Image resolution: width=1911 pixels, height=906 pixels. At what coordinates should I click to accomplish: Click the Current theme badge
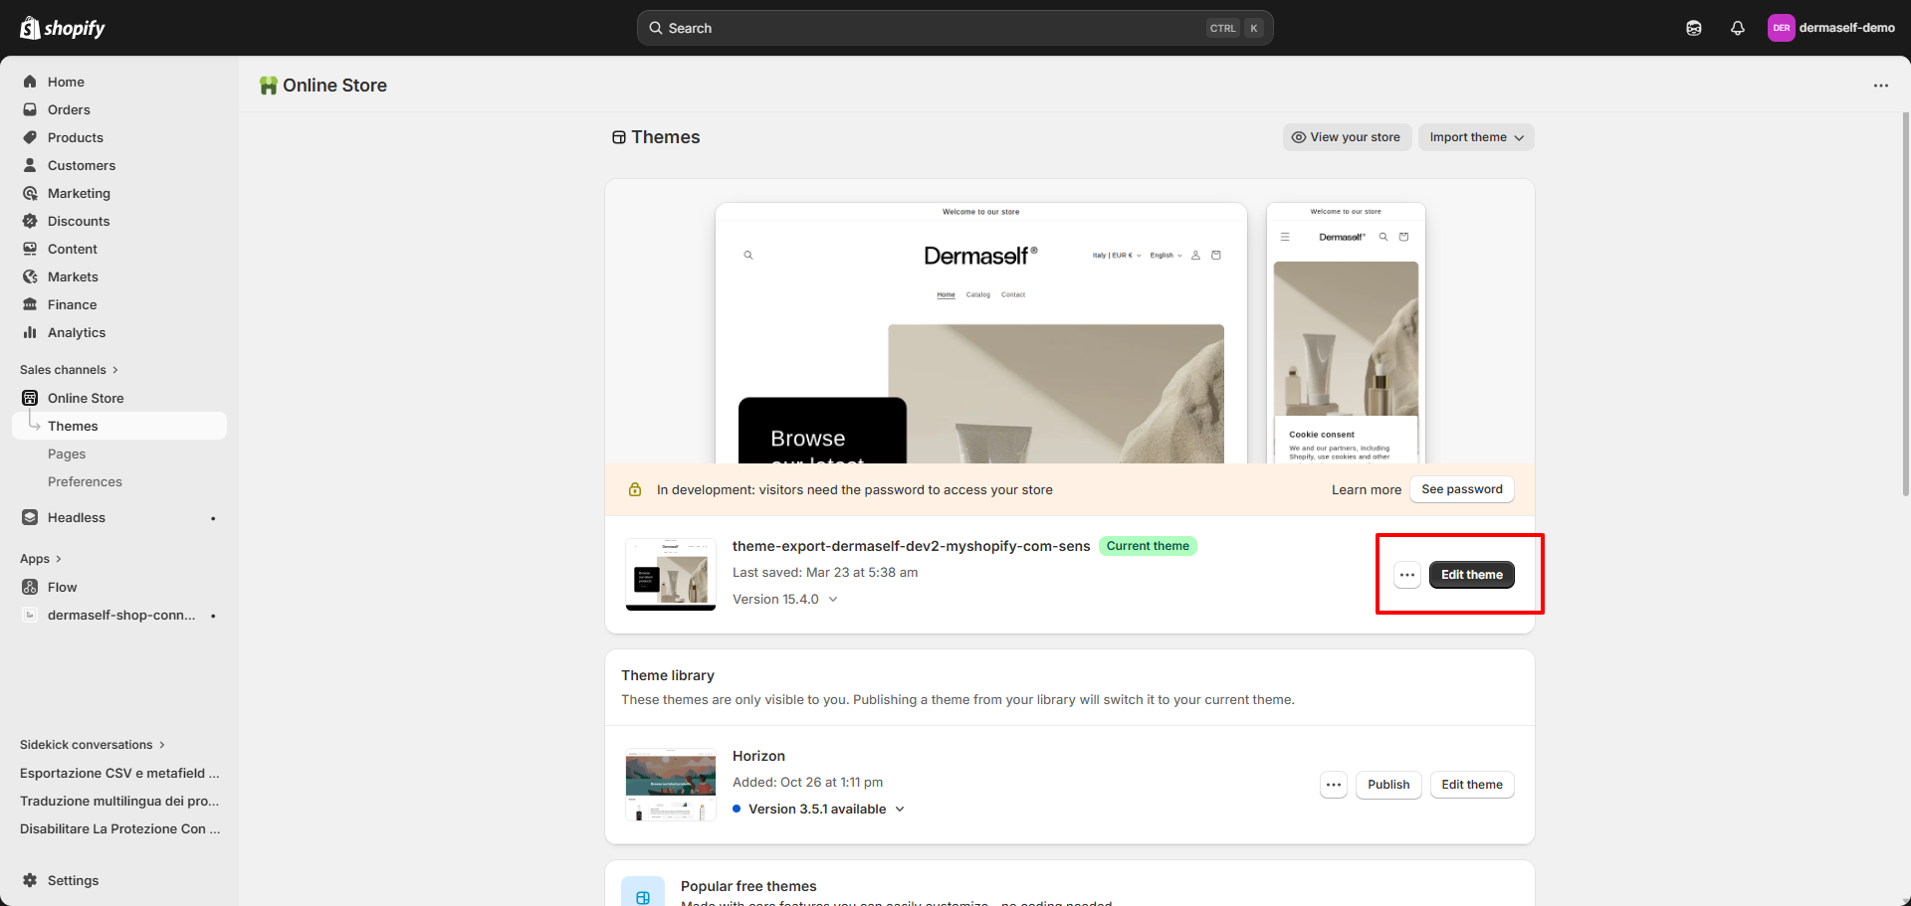[1148, 546]
